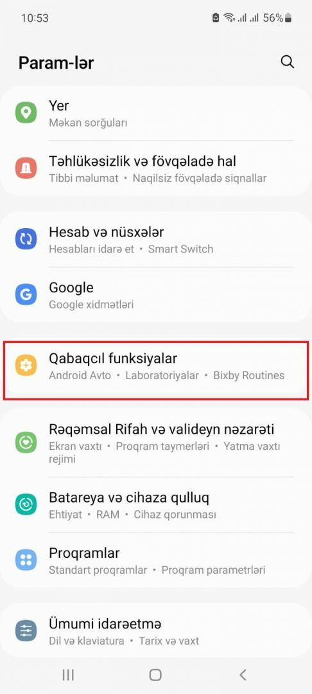The image size is (312, 694).
Task: Tap the Google G icon
Action: tap(26, 295)
